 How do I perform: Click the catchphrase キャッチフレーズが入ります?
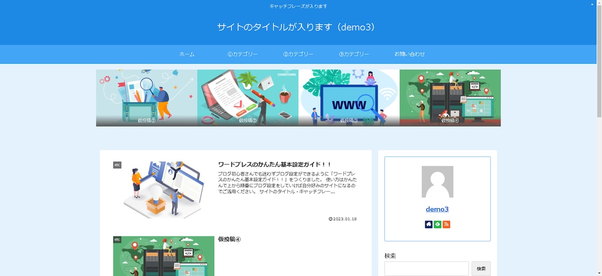[x=298, y=6]
